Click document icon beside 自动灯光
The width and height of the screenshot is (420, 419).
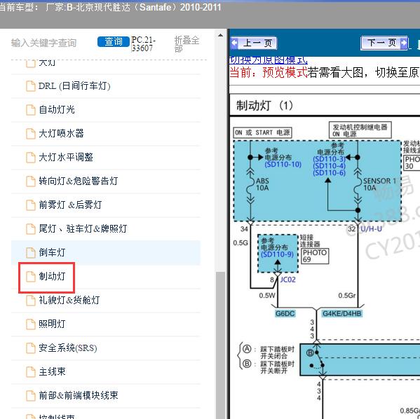(31, 110)
